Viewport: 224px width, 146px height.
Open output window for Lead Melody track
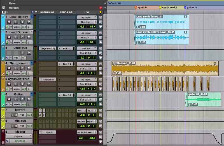tap(101, 17)
